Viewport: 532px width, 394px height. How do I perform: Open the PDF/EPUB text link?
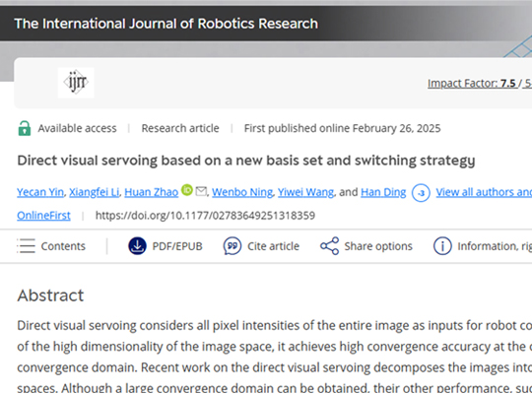coord(177,246)
